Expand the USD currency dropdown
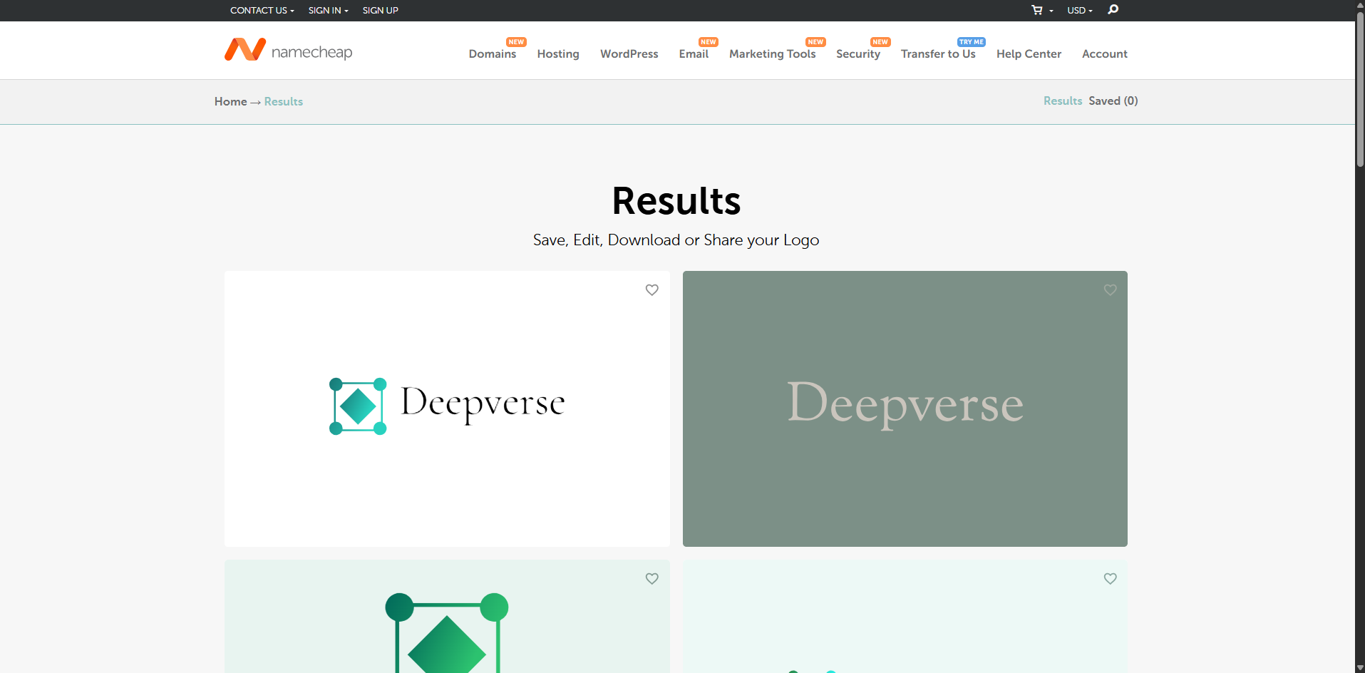This screenshot has width=1365, height=673. coord(1079,10)
